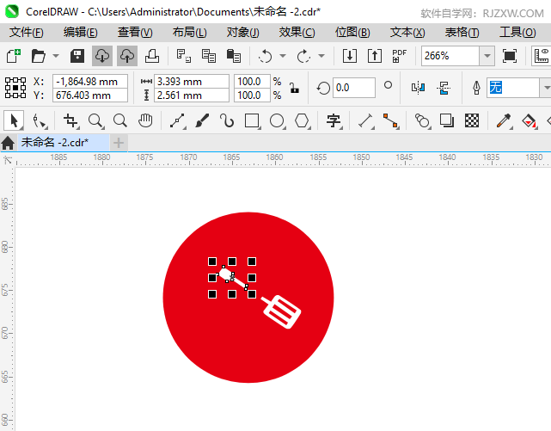
Task: Select the Drop Shadow tool
Action: [447, 121]
